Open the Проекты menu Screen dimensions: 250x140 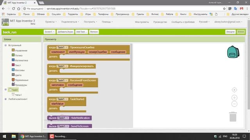[x=51, y=22]
